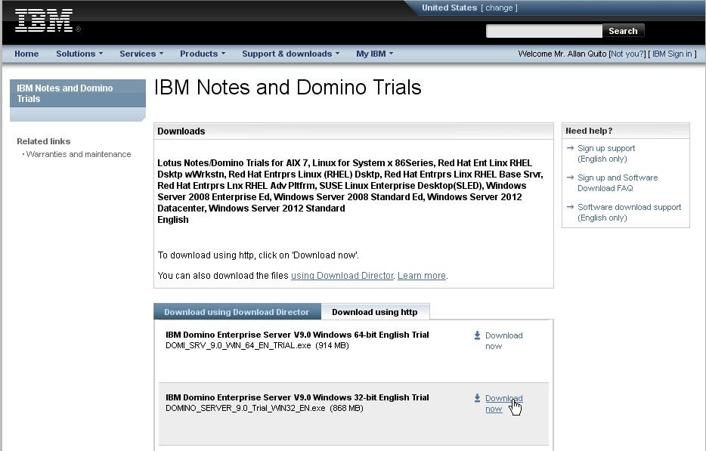Go to Home in navigation bar
706x451 pixels.
pyautogui.click(x=26, y=54)
